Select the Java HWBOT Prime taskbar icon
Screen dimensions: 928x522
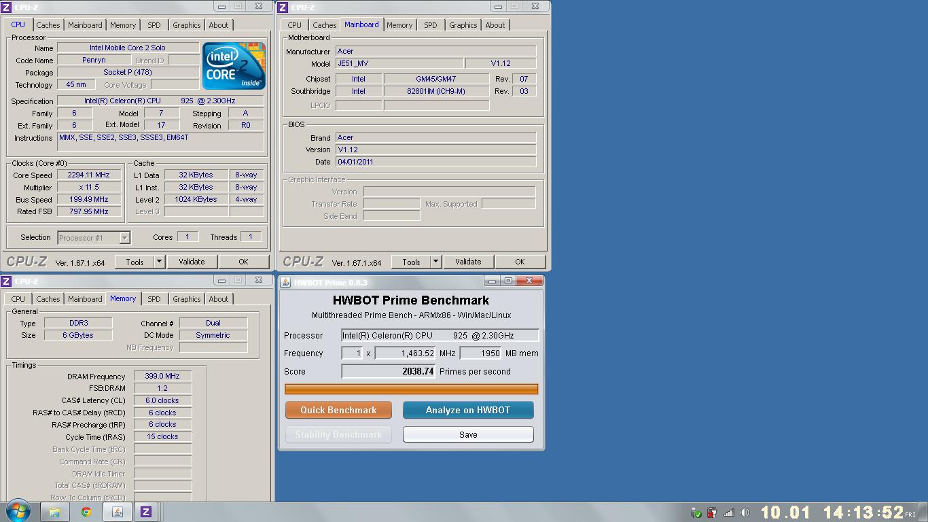click(117, 512)
